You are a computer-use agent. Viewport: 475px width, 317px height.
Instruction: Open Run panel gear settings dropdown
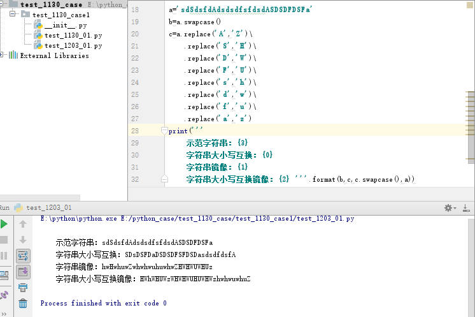(451, 208)
